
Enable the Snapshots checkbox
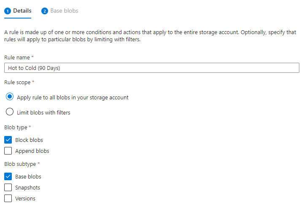8,187
